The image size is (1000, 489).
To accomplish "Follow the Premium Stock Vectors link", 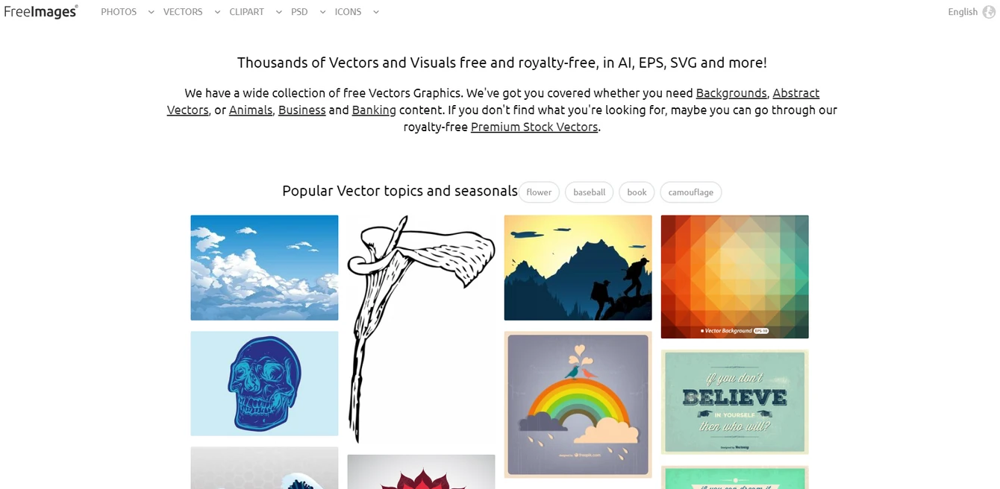I will click(534, 127).
